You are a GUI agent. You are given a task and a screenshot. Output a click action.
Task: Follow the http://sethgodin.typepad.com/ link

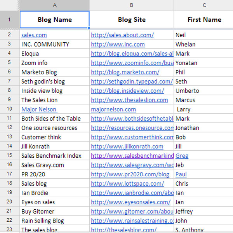point(132,82)
